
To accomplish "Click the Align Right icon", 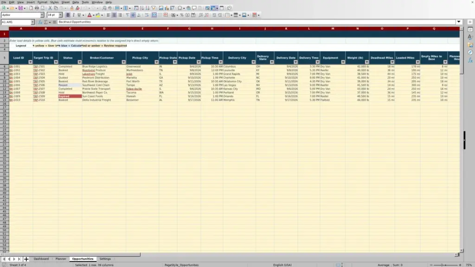I will point(120,15).
